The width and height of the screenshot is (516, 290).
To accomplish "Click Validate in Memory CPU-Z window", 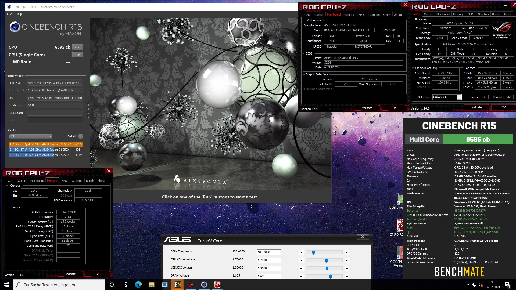I will coord(70,274).
